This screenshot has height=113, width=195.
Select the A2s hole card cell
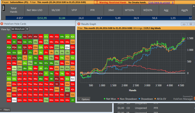point(73,37)
